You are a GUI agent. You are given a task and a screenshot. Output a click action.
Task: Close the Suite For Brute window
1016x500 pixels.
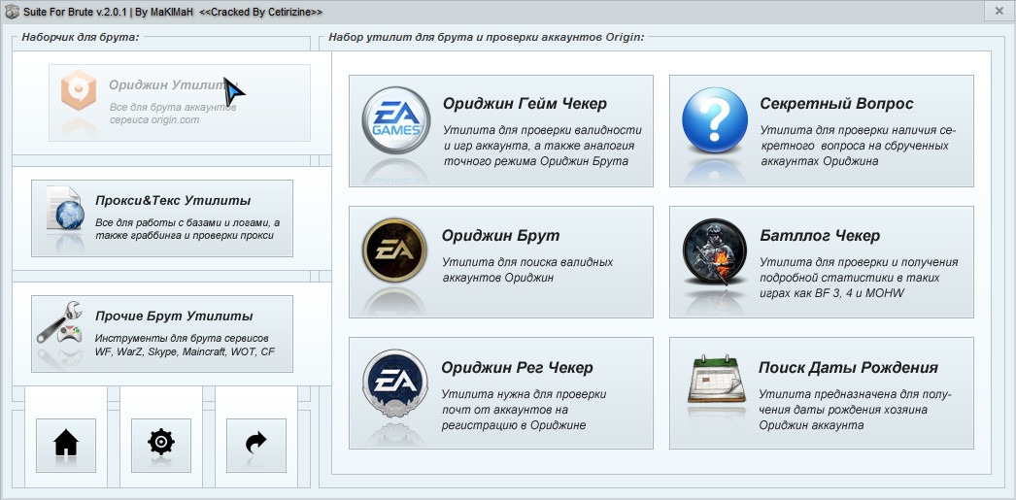tap(999, 11)
